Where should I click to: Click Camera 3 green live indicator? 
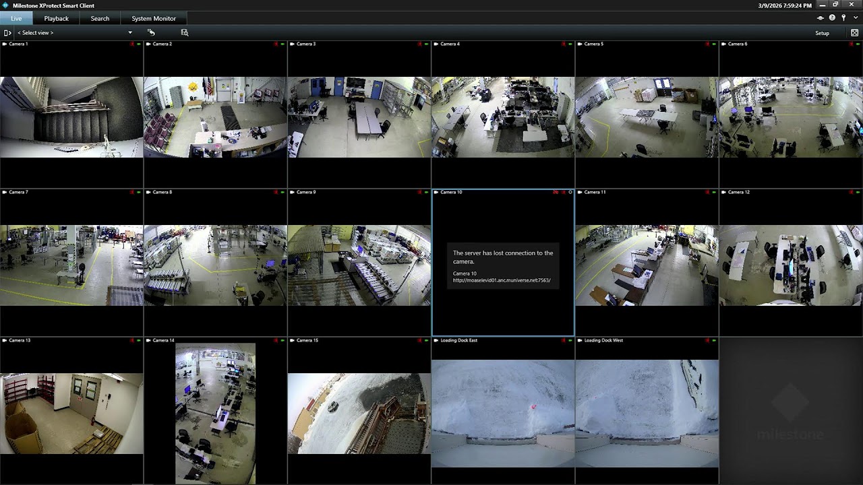coord(426,44)
